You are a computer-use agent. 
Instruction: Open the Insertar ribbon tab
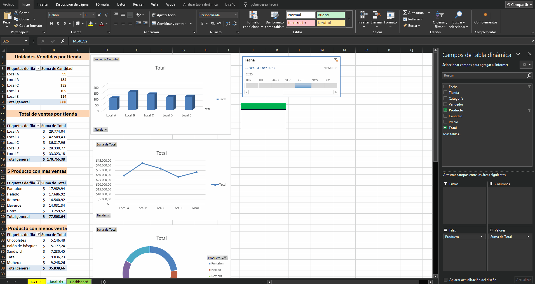pos(43,4)
